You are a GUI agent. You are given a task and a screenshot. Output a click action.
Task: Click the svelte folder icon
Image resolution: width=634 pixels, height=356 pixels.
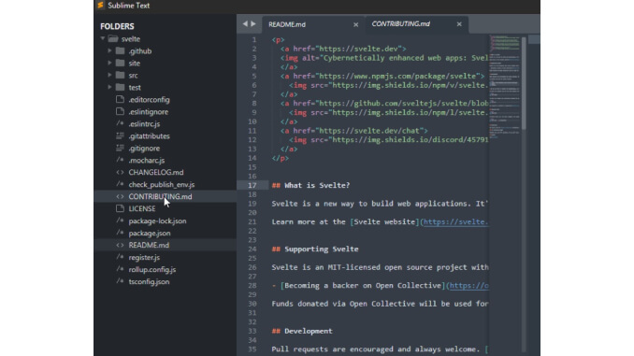[113, 39]
